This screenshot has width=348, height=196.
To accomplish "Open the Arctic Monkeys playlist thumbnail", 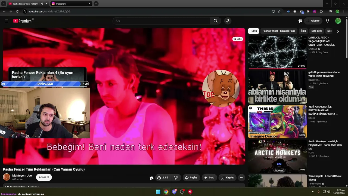I will coord(277,156).
